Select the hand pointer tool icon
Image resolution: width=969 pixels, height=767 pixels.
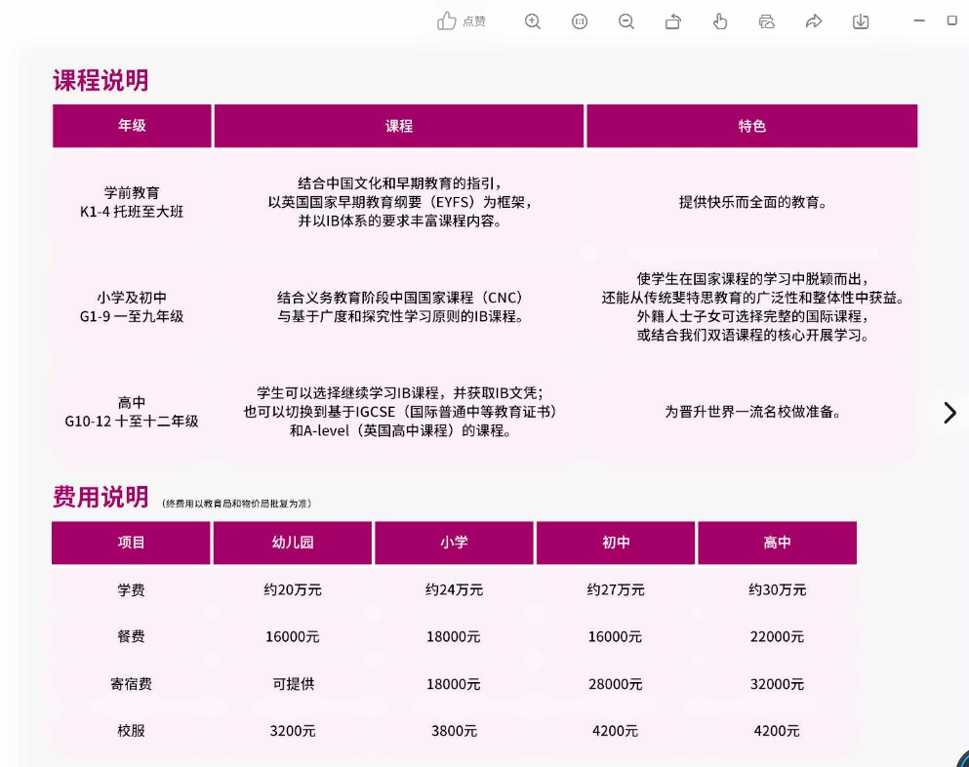(x=720, y=21)
